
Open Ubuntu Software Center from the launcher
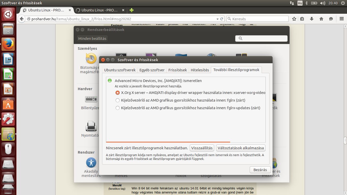coord(8,104)
